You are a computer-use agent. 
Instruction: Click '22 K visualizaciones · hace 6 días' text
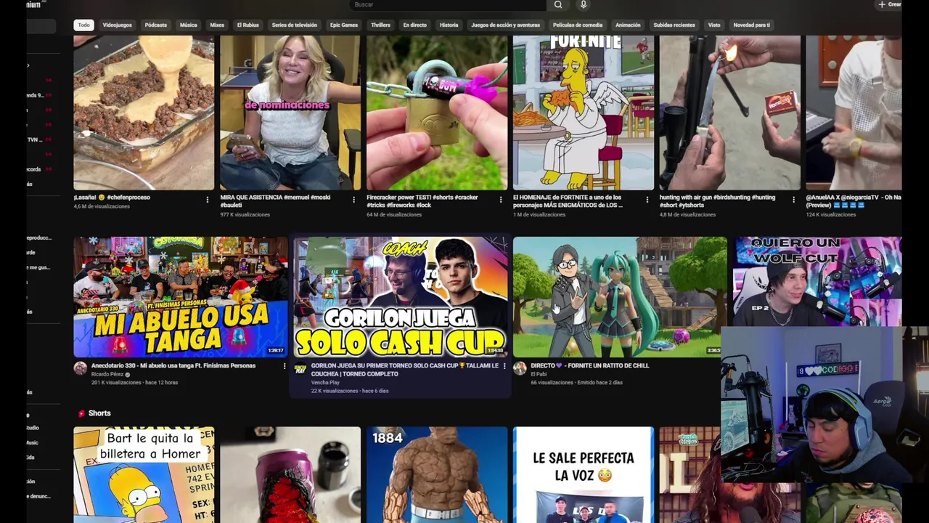tap(350, 391)
